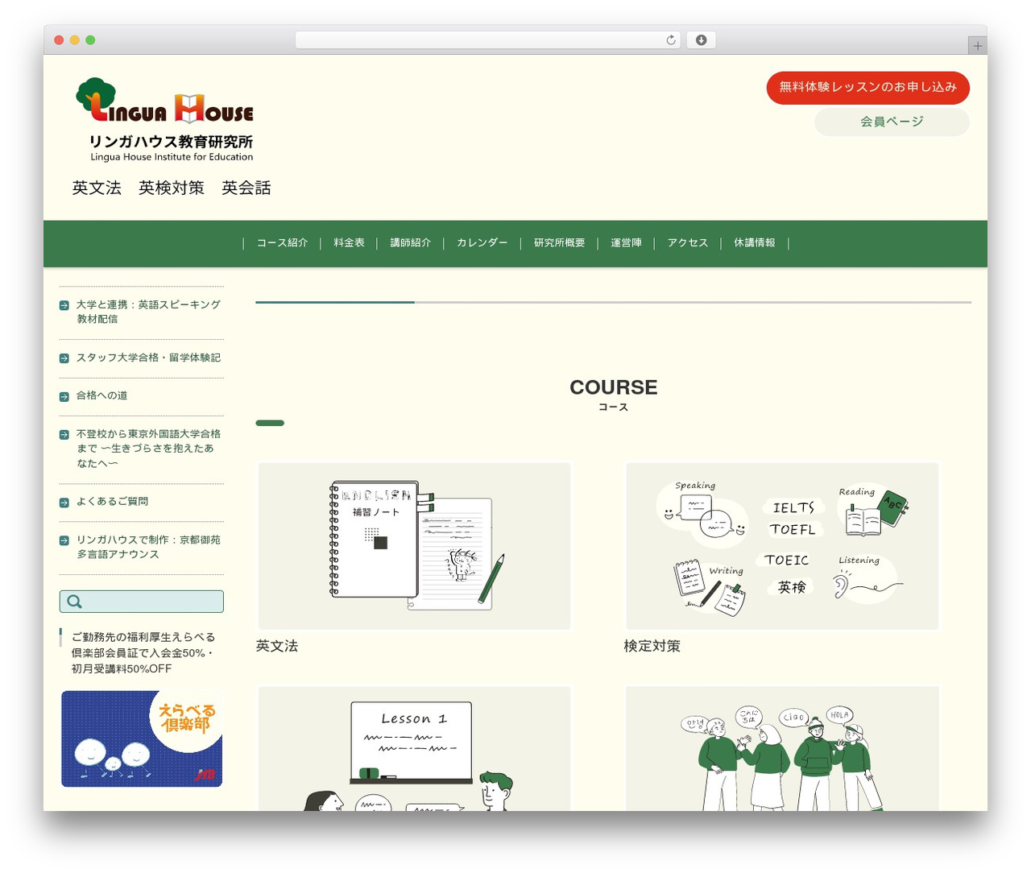Open スタッフ大学合格・留学体験記 sidebar link

tap(148, 358)
